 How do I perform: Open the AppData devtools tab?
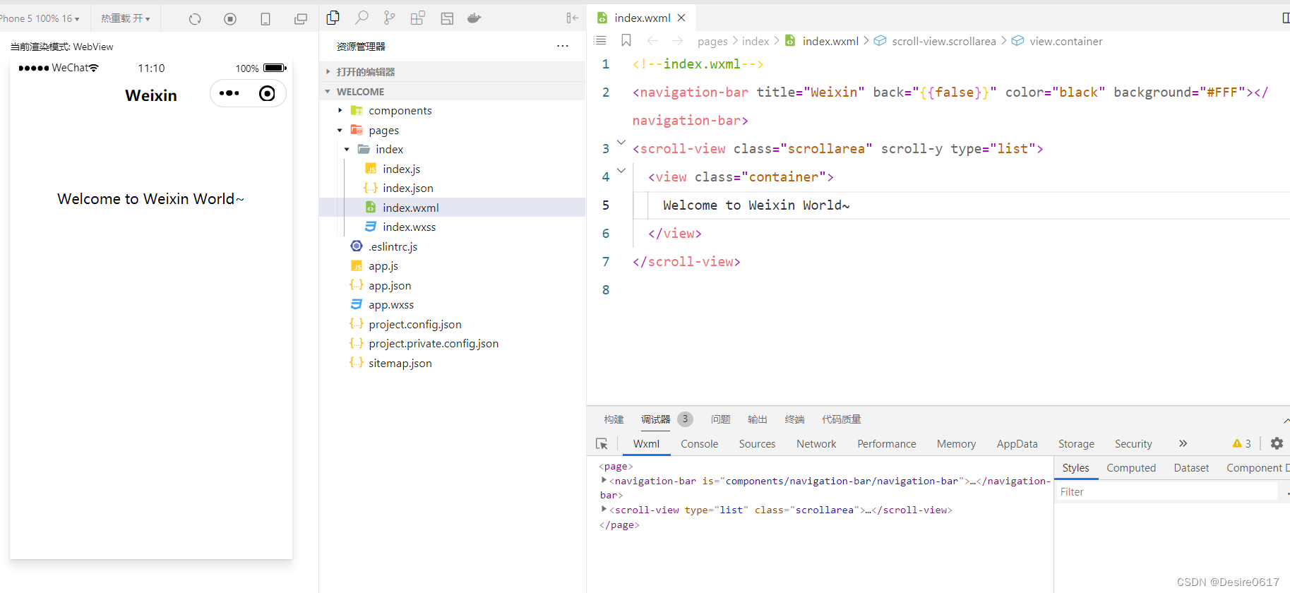point(1017,444)
